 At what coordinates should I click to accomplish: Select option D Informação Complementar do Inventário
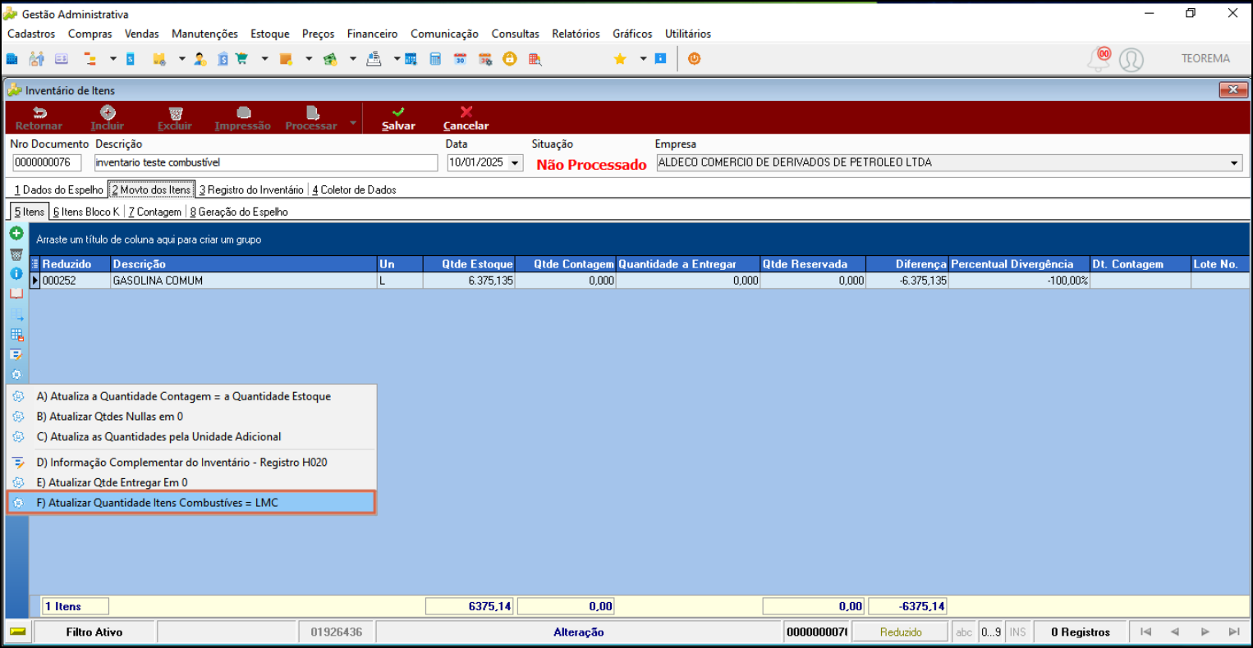pyautogui.click(x=190, y=463)
